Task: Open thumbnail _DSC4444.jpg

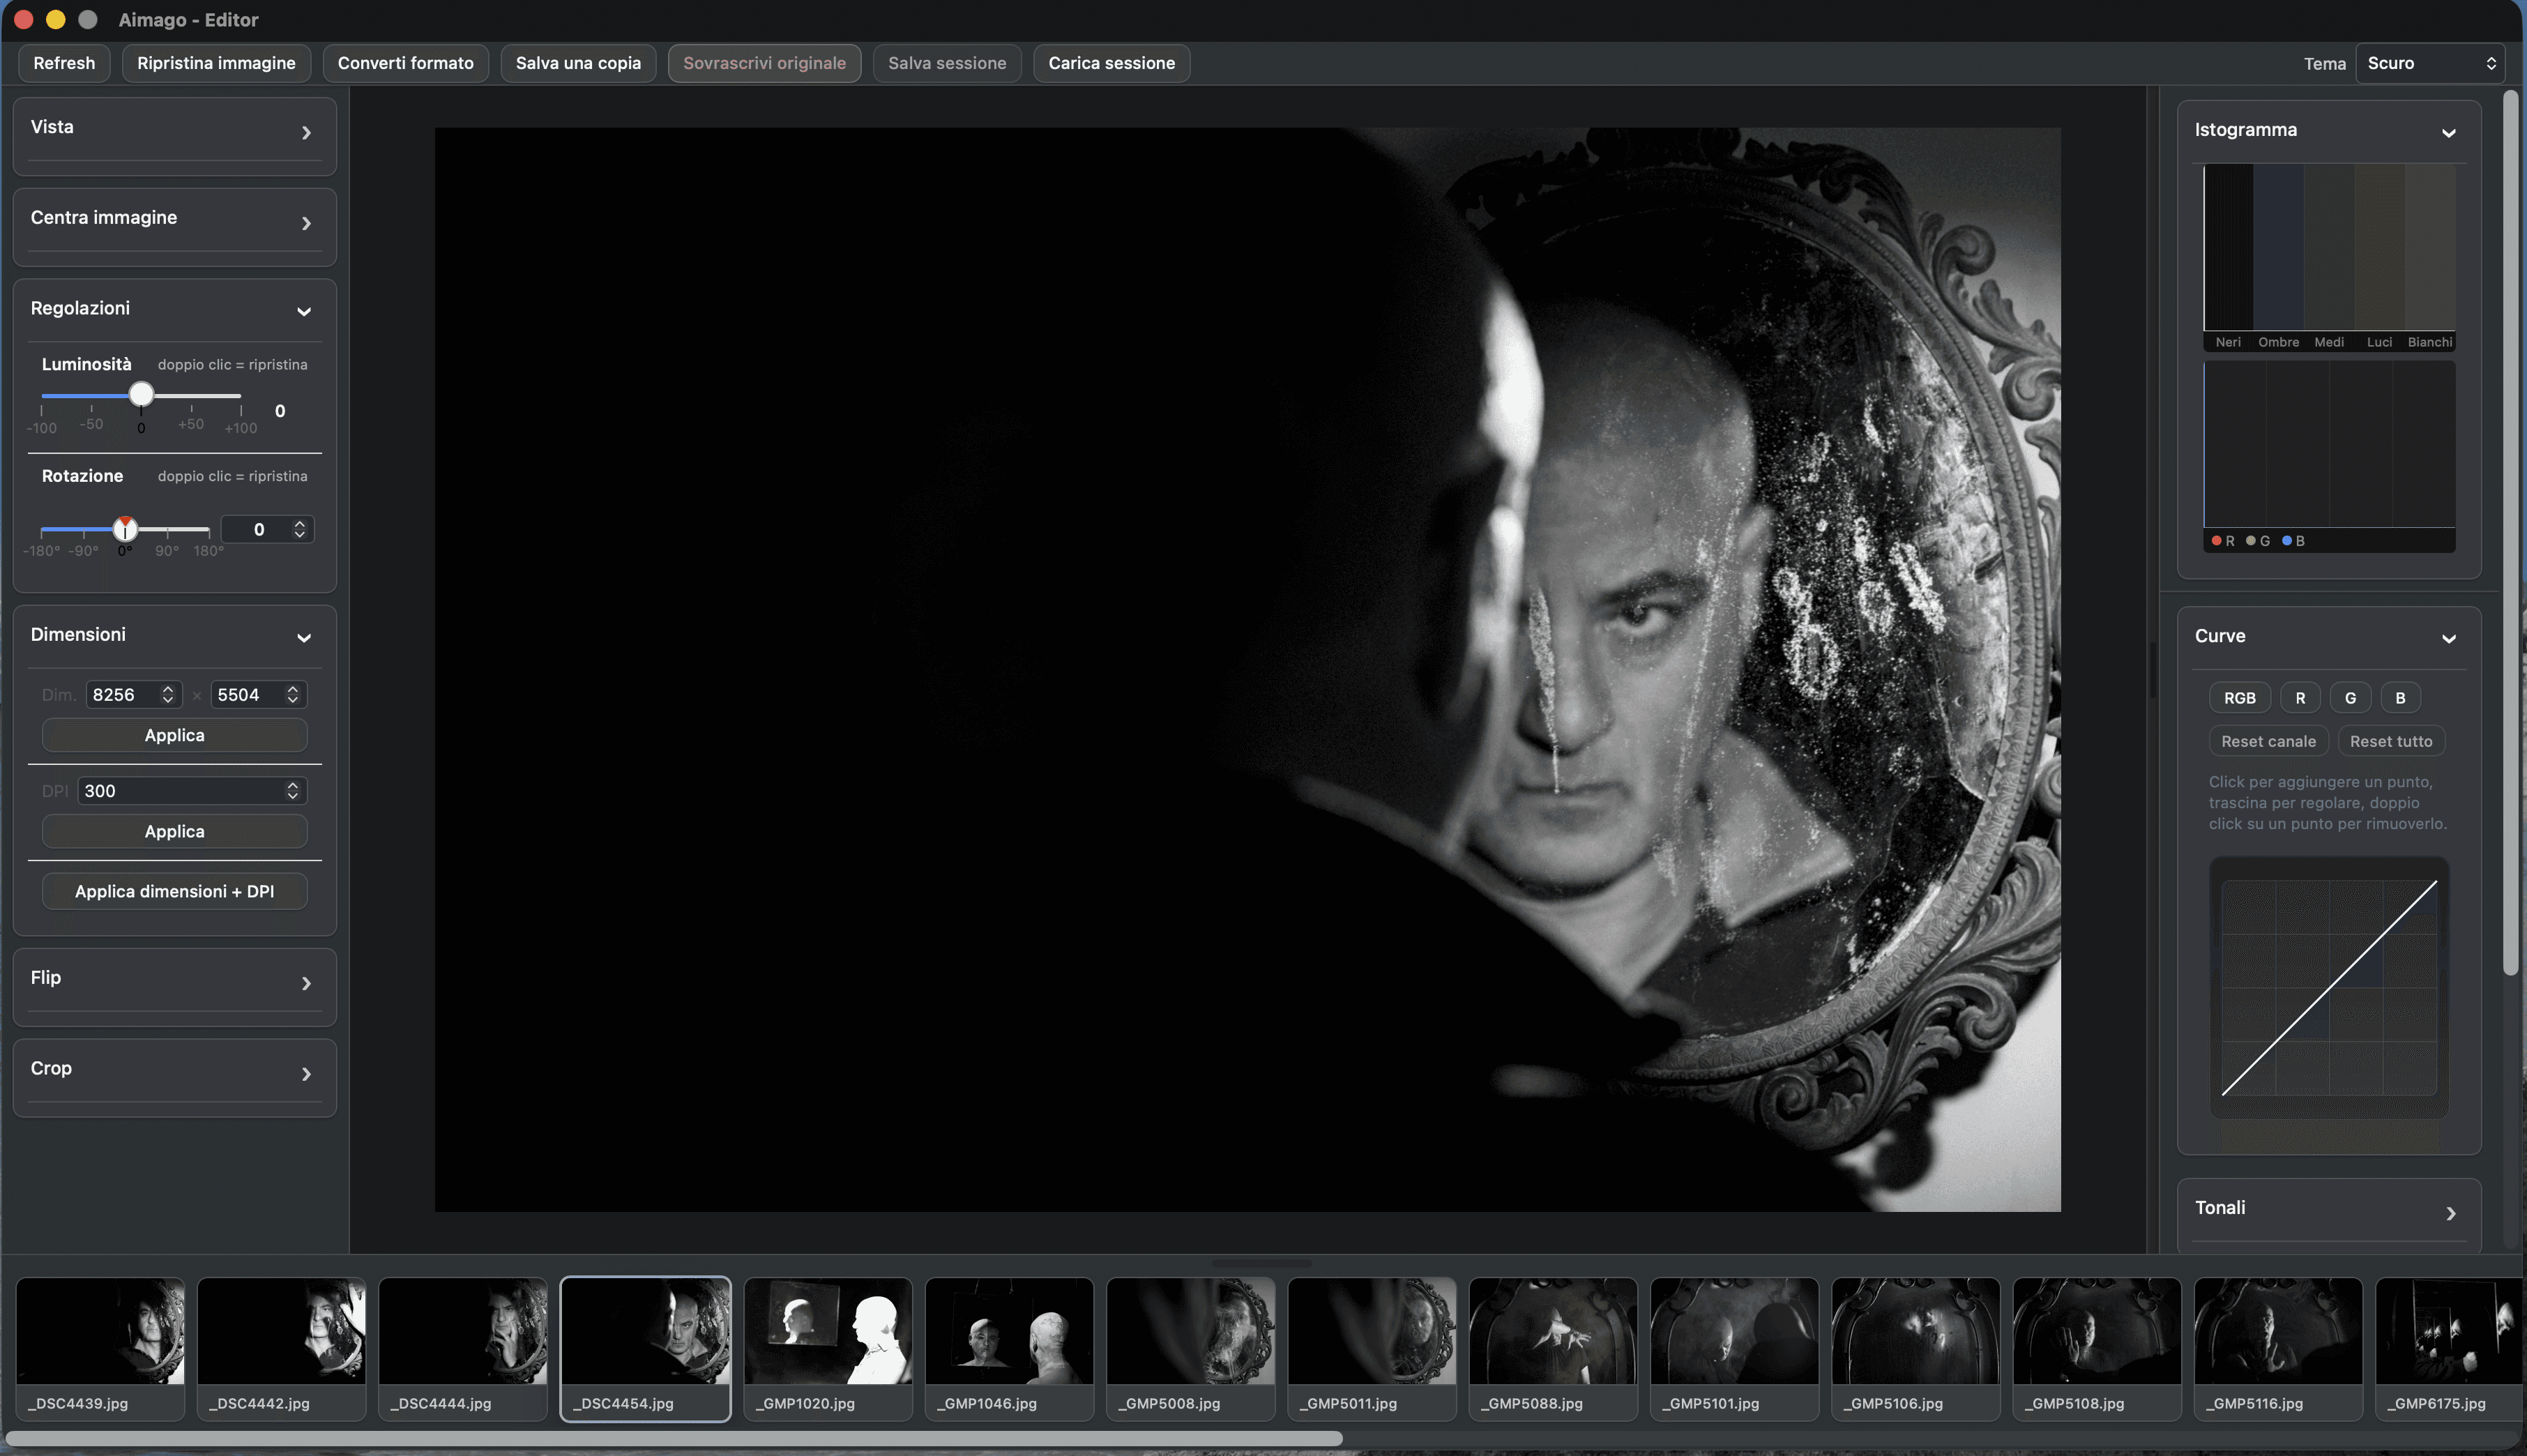Action: click(463, 1348)
